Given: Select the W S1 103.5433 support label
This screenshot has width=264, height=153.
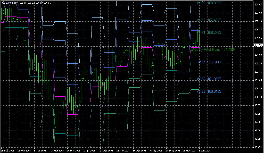Looking at the screenshot, I should [209, 62].
